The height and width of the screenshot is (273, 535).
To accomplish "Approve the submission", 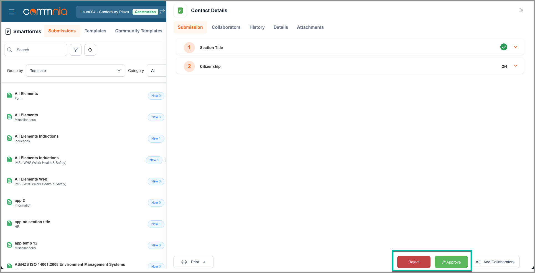I will click(x=451, y=262).
